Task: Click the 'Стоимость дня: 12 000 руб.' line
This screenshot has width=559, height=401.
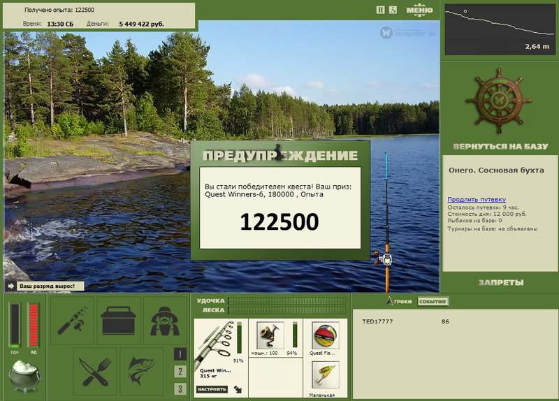Action: pyautogui.click(x=487, y=214)
